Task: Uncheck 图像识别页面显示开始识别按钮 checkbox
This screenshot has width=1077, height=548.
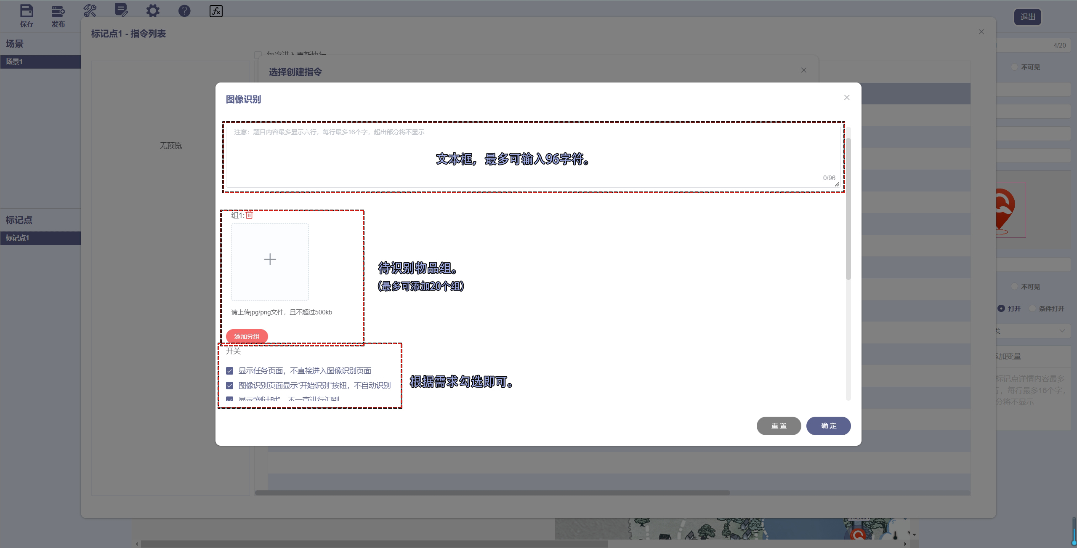Action: tap(230, 386)
